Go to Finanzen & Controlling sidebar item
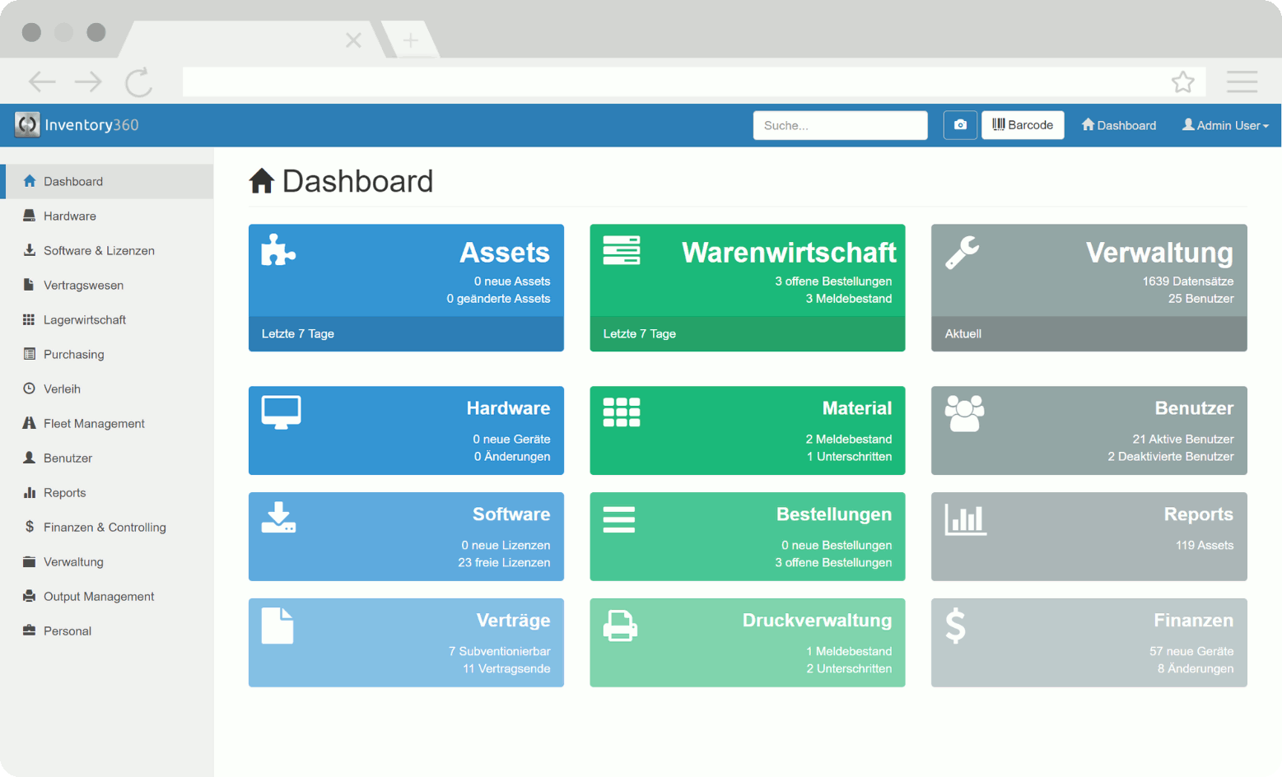The height and width of the screenshot is (777, 1282). click(105, 527)
